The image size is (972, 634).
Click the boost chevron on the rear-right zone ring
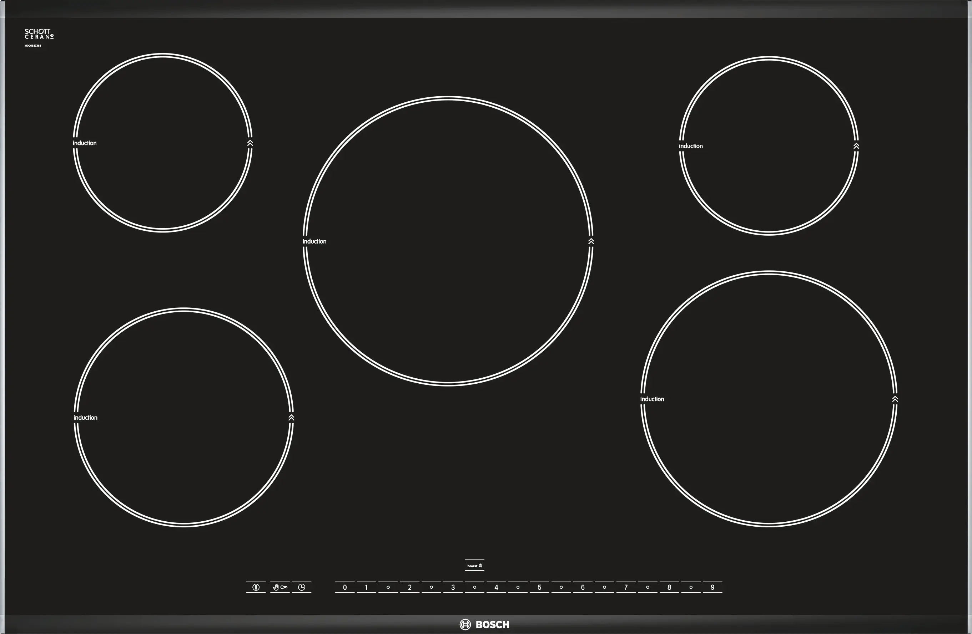pyautogui.click(x=856, y=146)
